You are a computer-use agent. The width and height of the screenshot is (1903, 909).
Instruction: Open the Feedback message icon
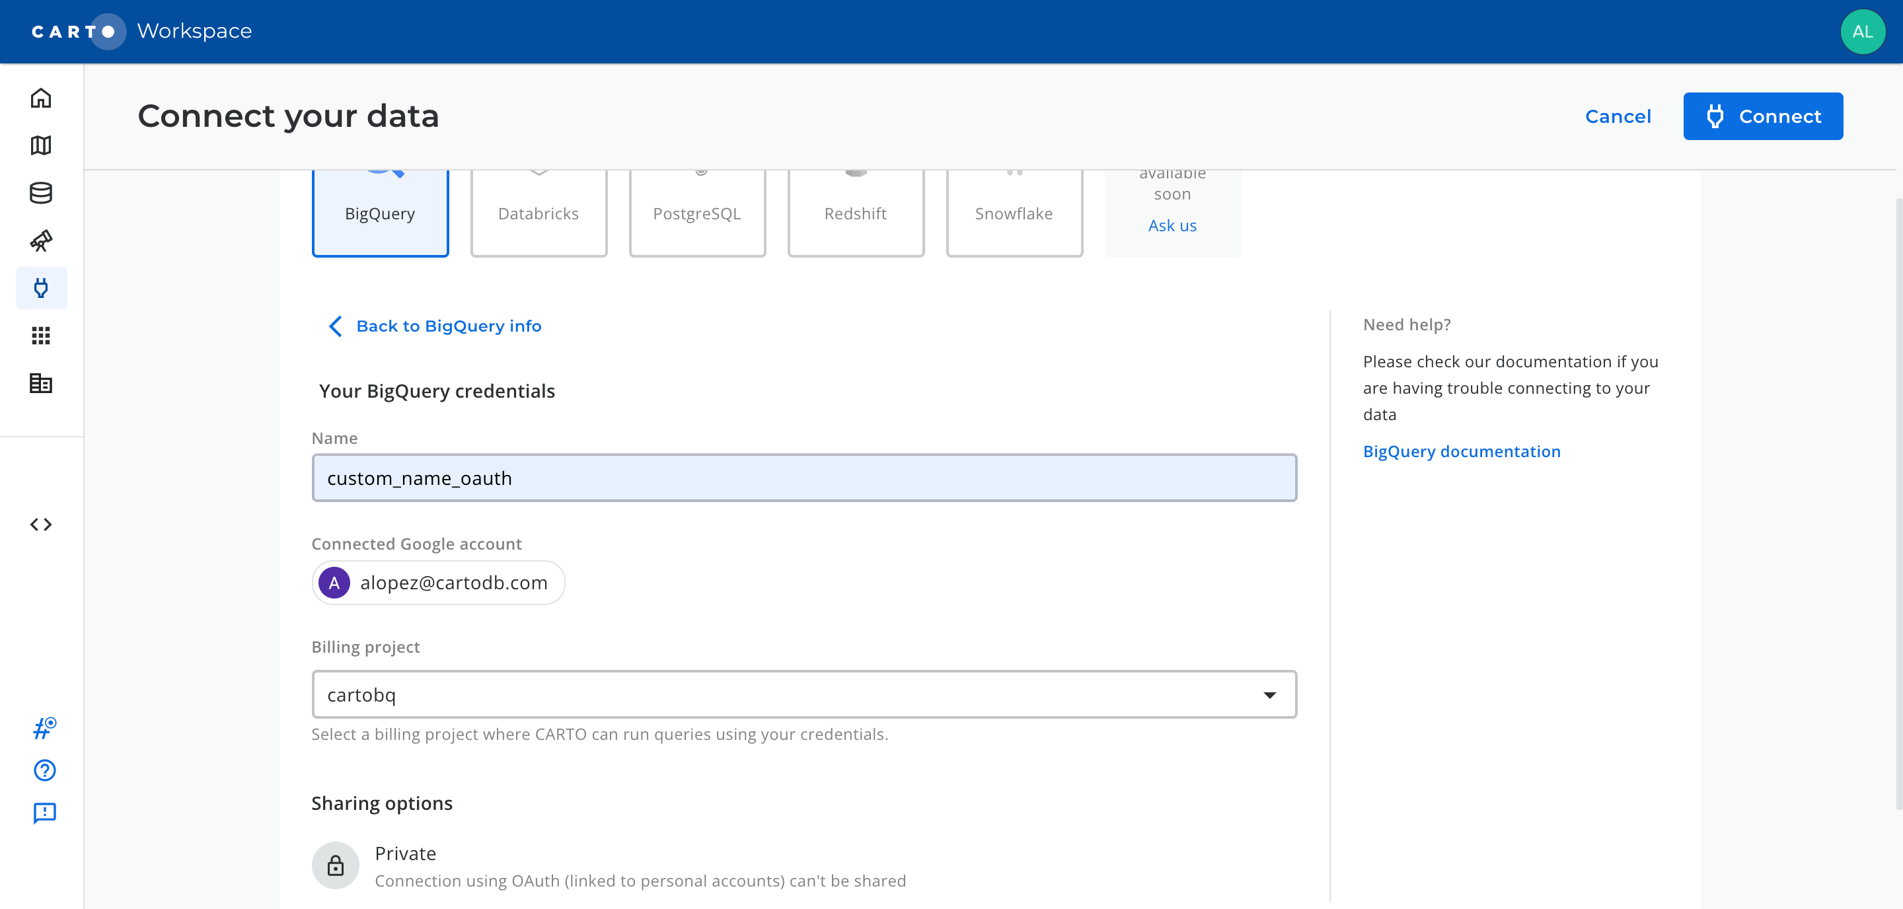point(44,813)
